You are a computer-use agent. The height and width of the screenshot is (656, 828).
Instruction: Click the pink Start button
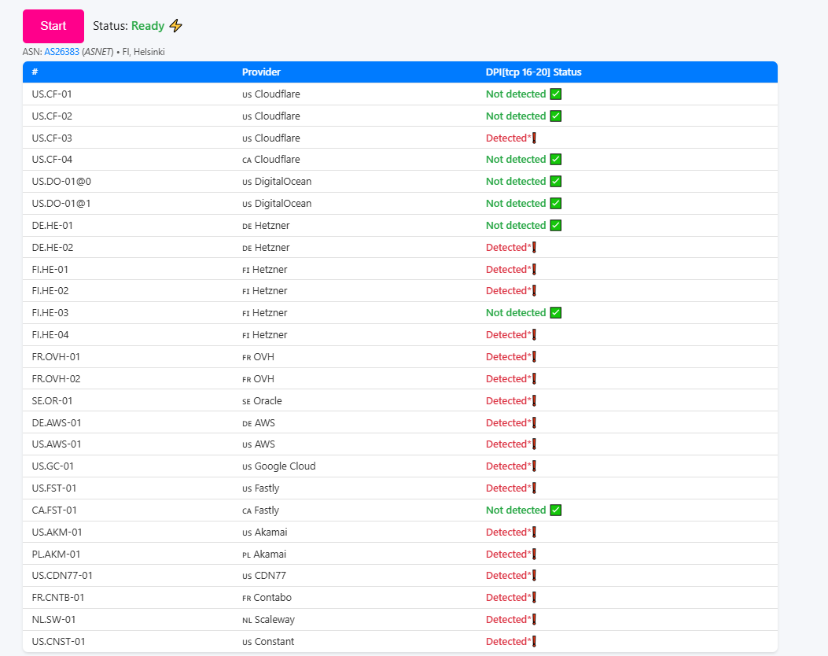[53, 26]
